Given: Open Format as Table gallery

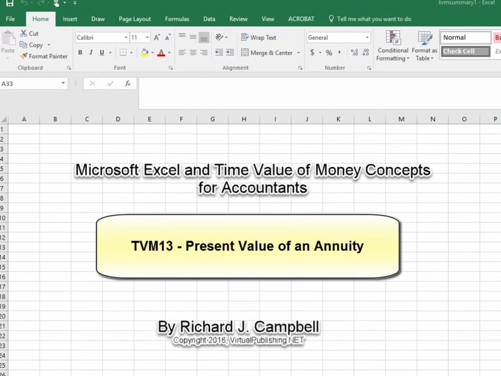Looking at the screenshot, I should 424,46.
